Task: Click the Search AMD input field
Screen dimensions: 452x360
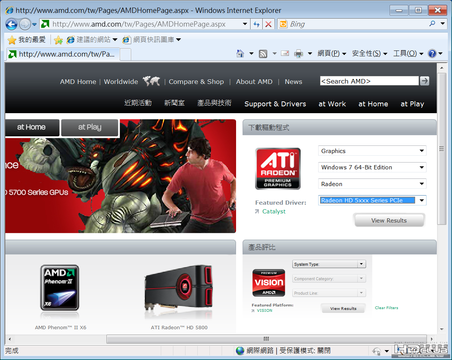Action: click(x=369, y=81)
